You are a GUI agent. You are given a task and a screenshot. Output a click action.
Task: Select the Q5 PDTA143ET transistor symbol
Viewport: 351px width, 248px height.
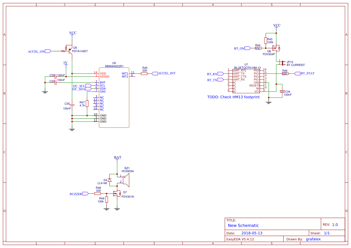(68, 50)
